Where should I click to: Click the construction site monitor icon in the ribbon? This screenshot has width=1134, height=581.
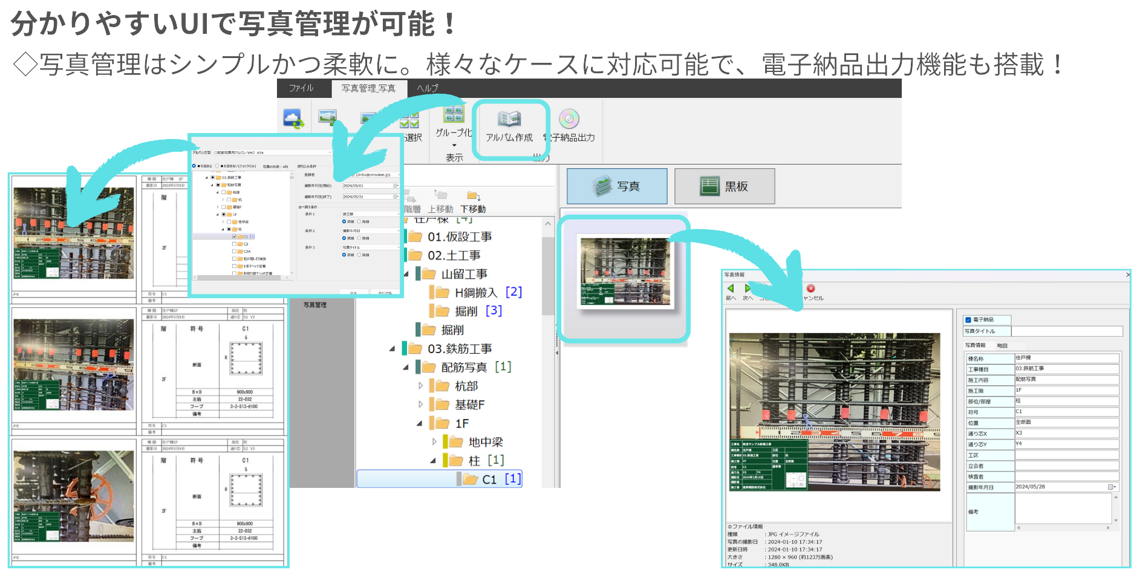(x=328, y=117)
